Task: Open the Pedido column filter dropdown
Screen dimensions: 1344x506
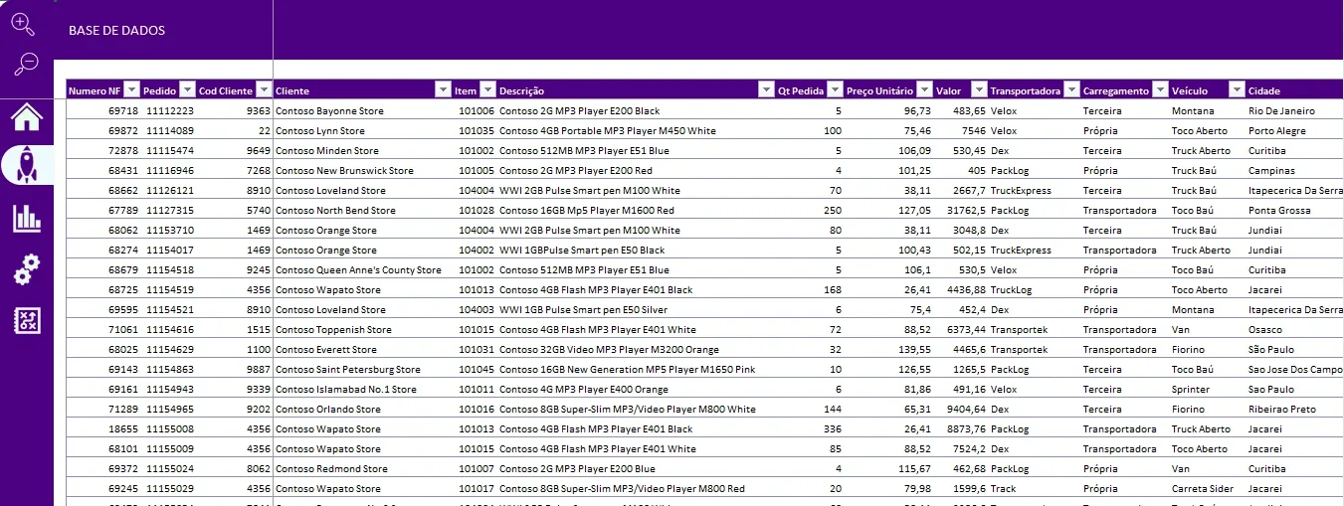Action: pos(188,90)
